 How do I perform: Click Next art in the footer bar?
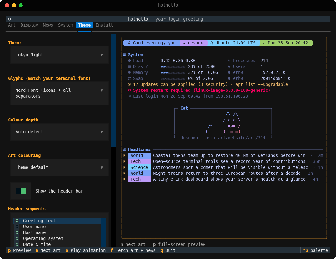click(48, 250)
